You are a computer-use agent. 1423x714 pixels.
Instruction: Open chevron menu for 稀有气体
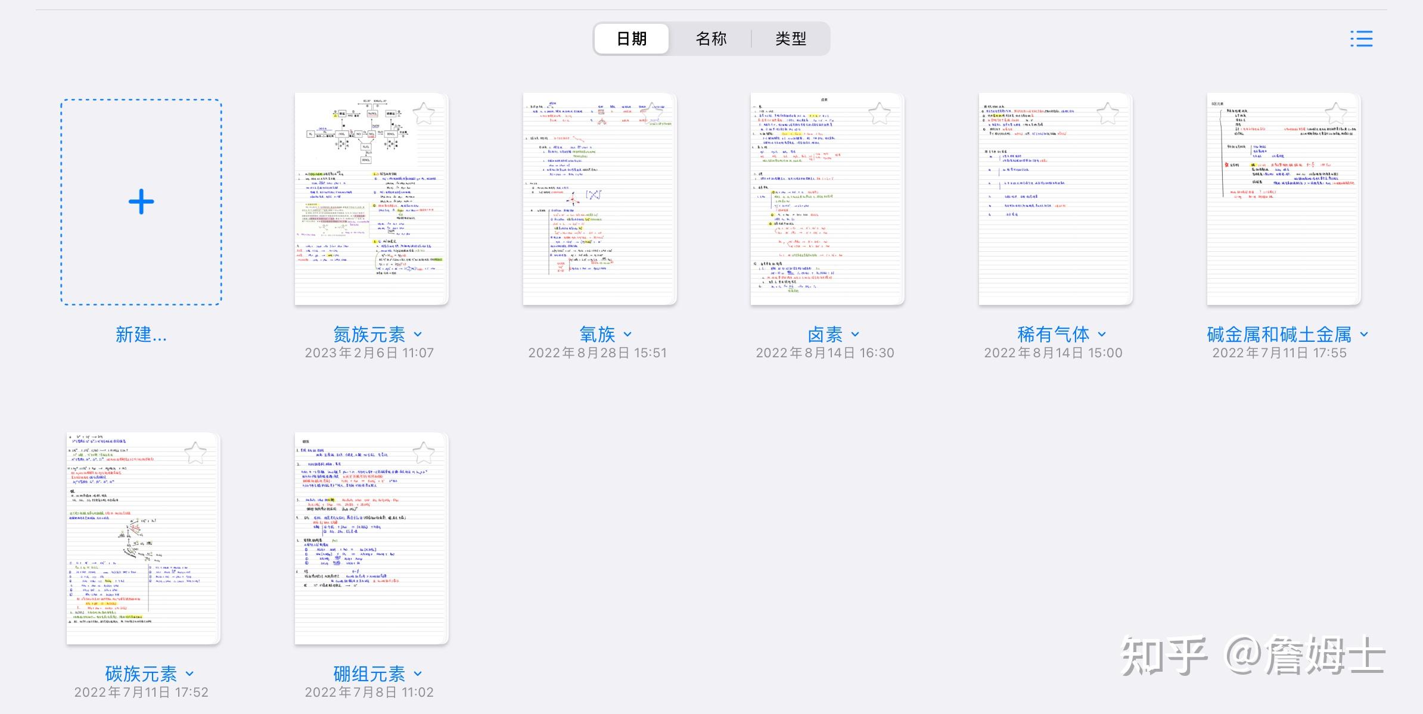click(1102, 335)
